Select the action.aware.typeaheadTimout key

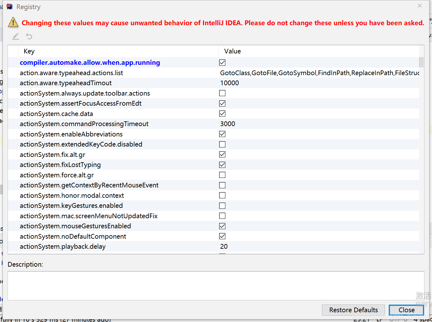(x=66, y=83)
